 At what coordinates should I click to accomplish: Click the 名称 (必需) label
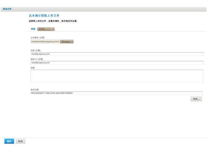[36, 50]
